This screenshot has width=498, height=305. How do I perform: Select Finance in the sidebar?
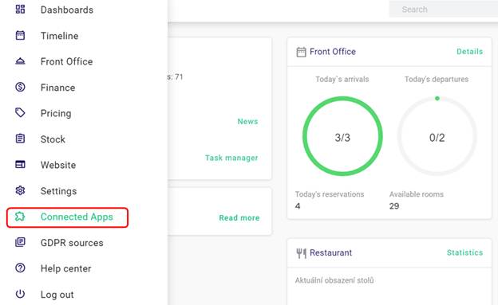(57, 88)
